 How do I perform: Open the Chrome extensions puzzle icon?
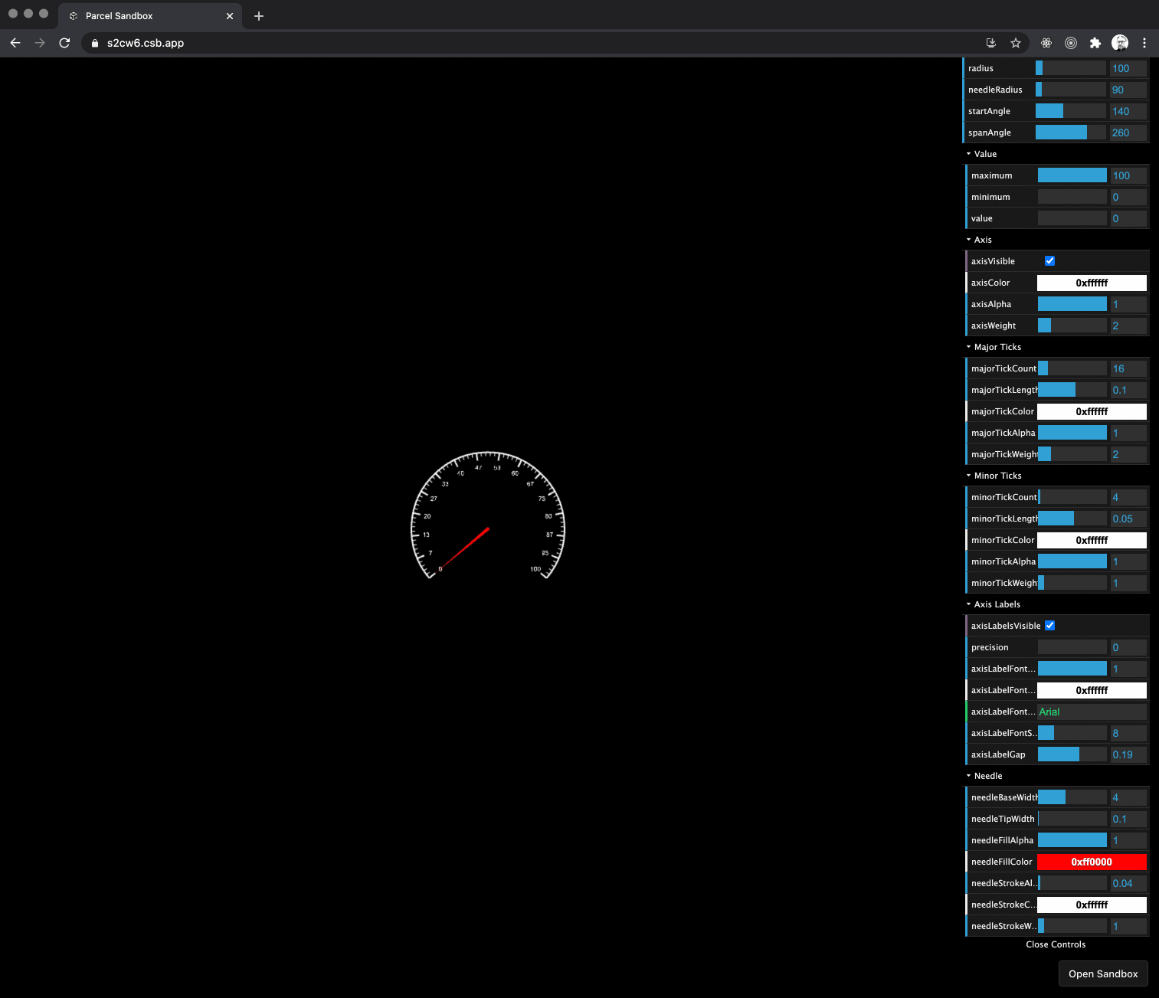click(x=1095, y=43)
